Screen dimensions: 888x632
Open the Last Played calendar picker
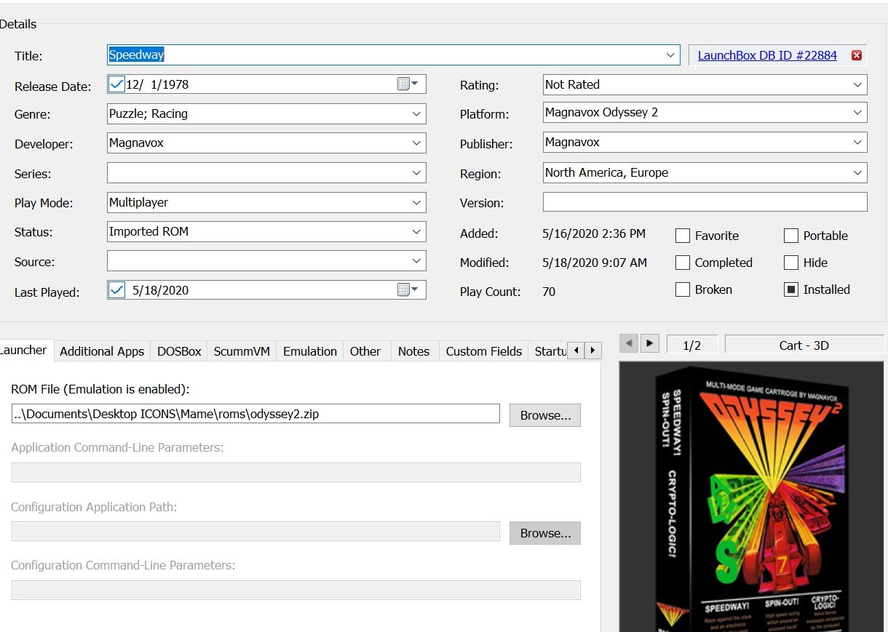tap(408, 290)
